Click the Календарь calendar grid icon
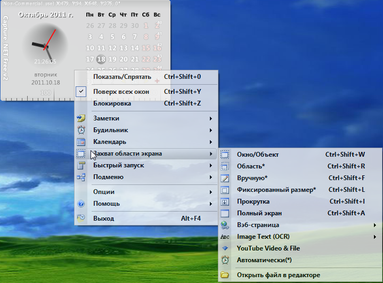The image size is (383, 283). (x=81, y=142)
